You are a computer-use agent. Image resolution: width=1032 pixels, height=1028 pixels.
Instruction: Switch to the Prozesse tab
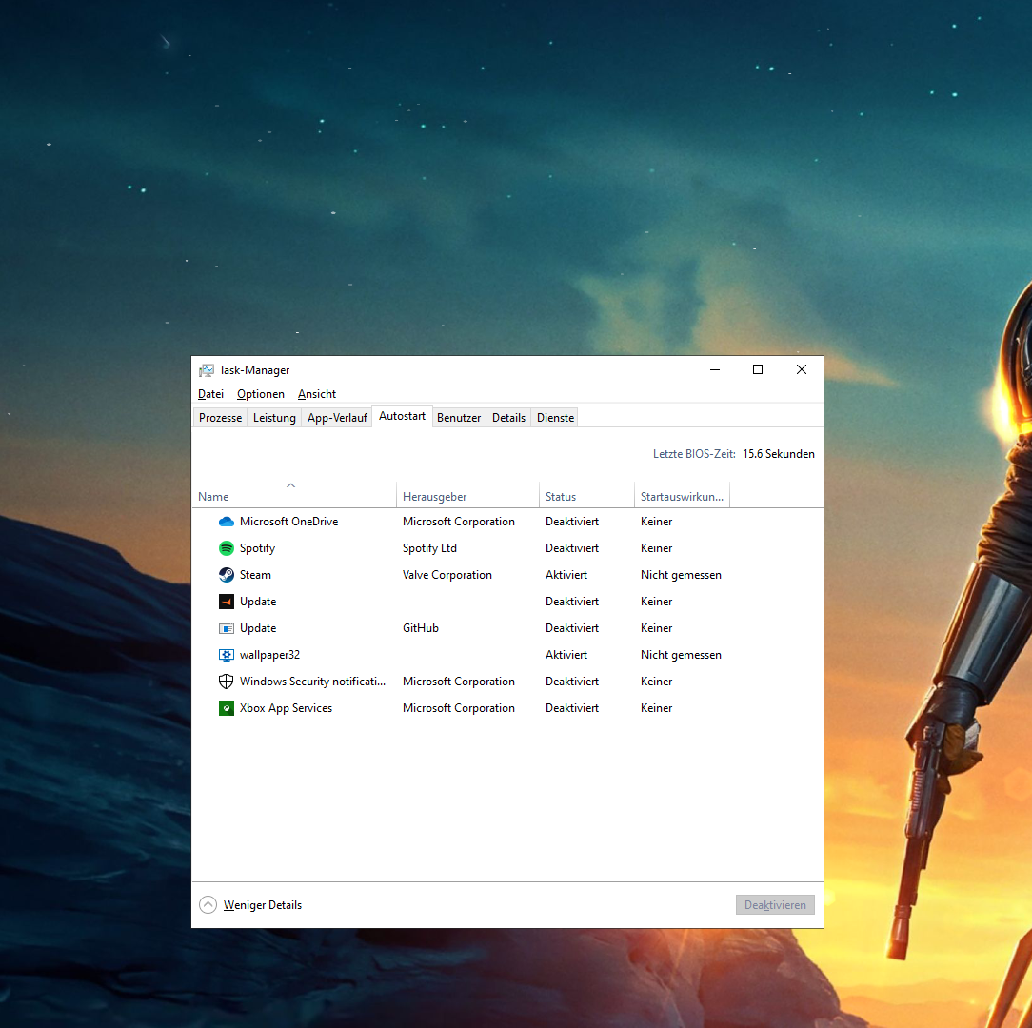221,418
